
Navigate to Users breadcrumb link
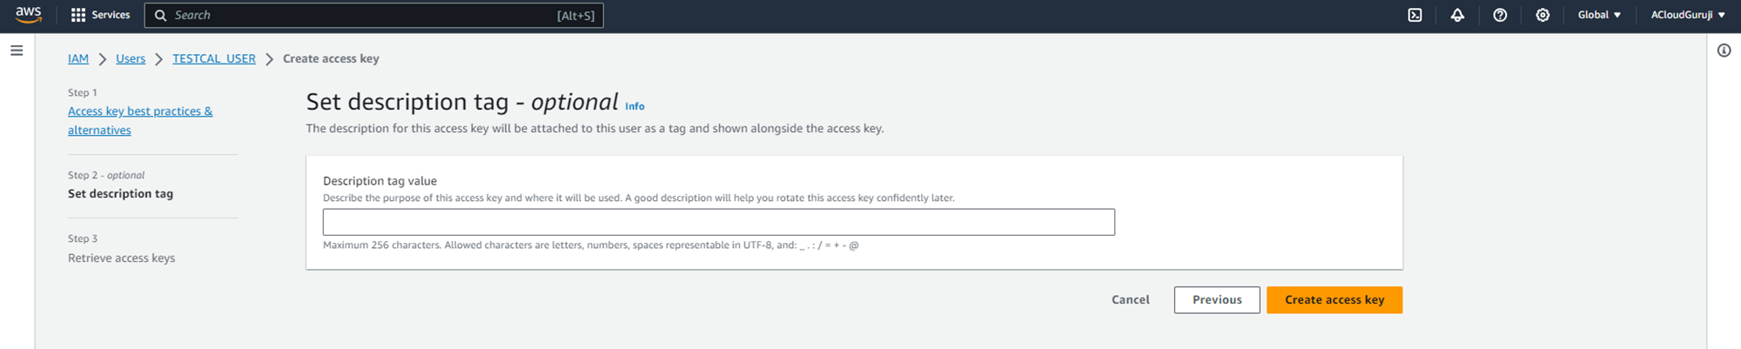tap(131, 58)
